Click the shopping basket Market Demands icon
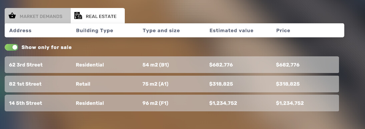Viewport: 365px width, 129px height. 12,16
